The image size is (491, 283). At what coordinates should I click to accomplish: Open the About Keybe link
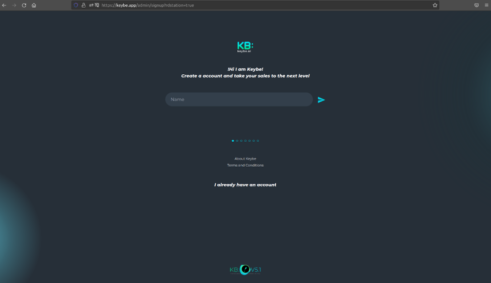tap(245, 159)
